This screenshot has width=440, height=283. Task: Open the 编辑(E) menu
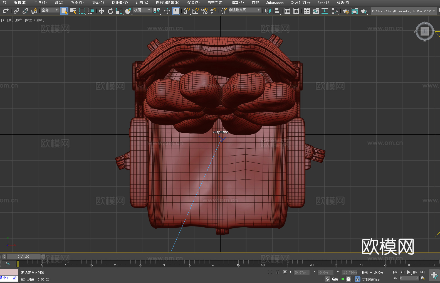pyautogui.click(x=20, y=3)
